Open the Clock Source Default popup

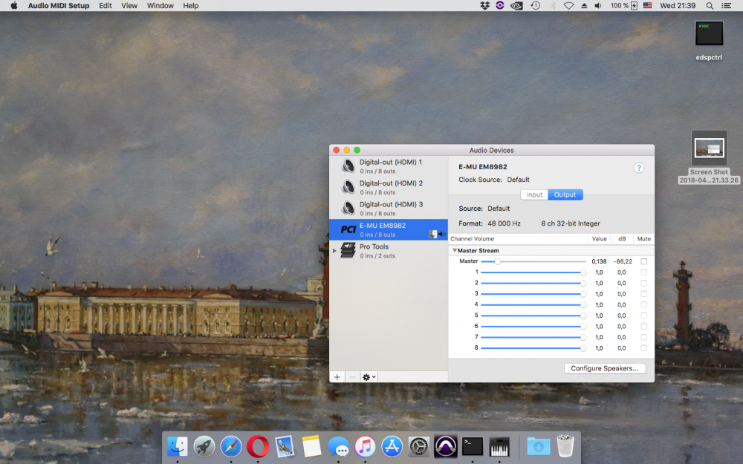pyautogui.click(x=518, y=180)
